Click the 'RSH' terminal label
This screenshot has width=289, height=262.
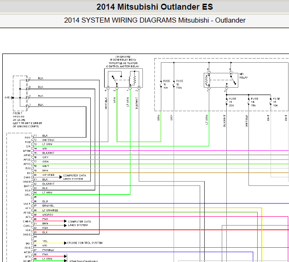click(x=28, y=191)
